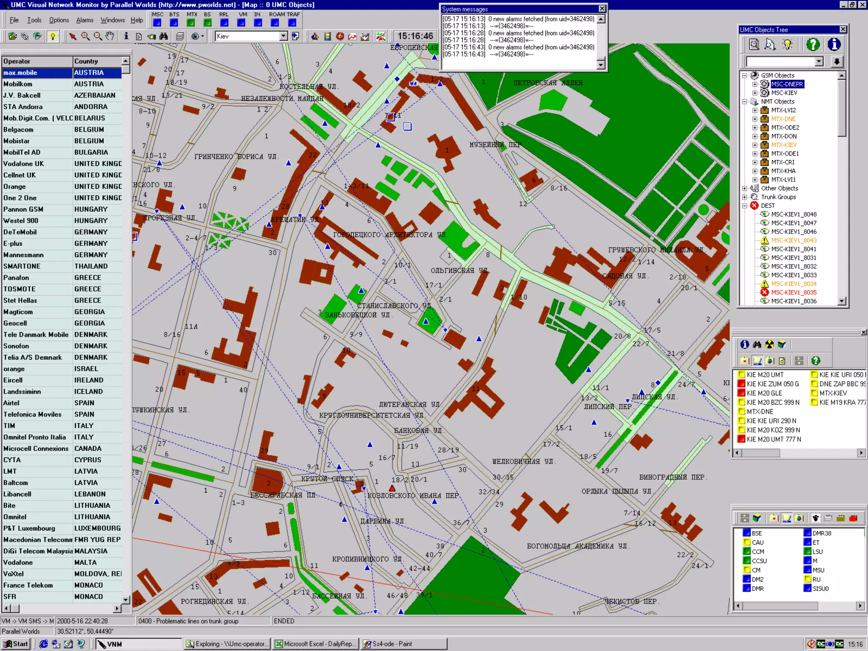Click the lightbulb icon in UMC Objects Tree
Image resolution: width=868 pixels, height=651 pixels.
(787, 45)
